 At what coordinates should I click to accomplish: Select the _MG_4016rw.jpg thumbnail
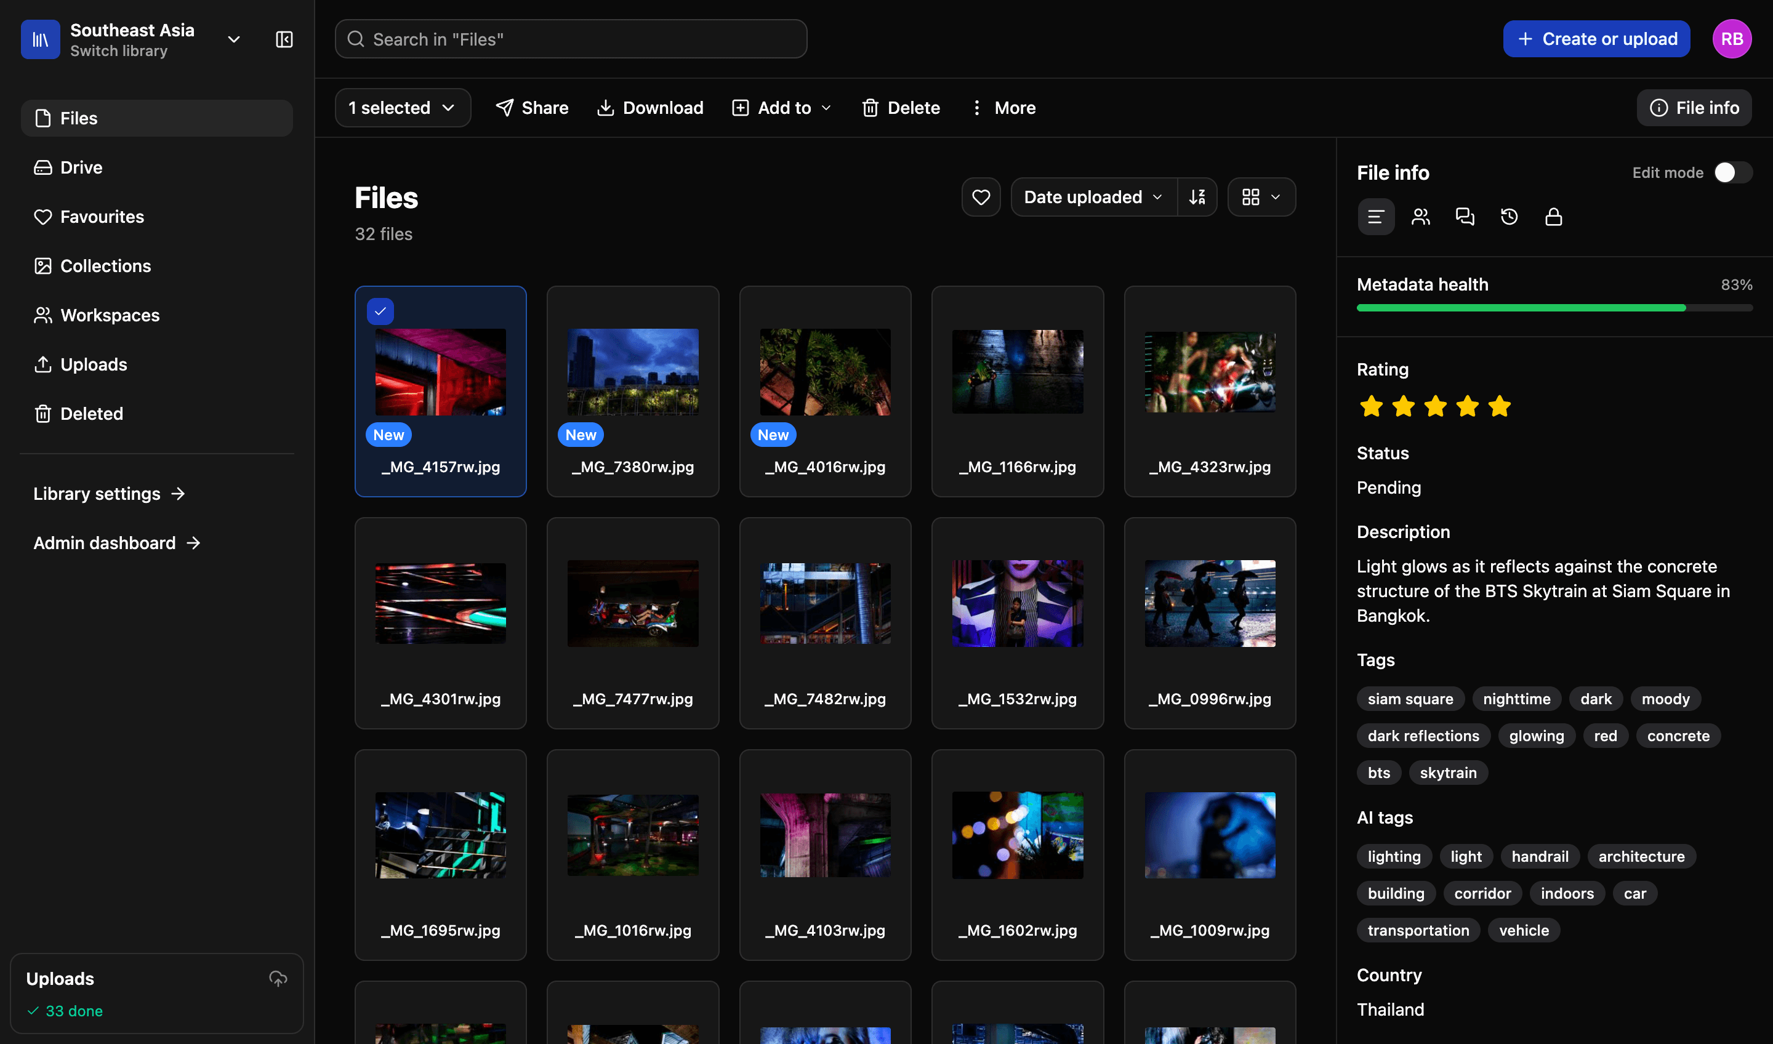[x=824, y=371]
